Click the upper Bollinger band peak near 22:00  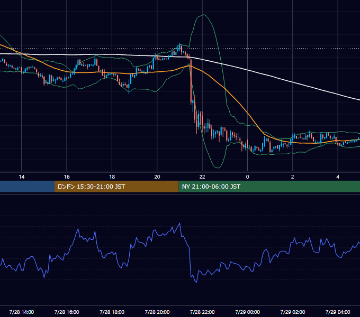[x=203, y=15]
